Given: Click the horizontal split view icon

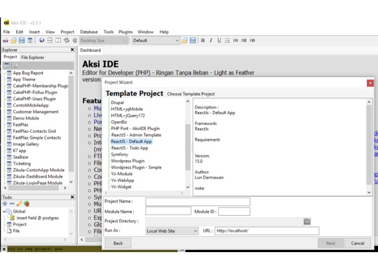Looking at the screenshot, I should (50, 40).
